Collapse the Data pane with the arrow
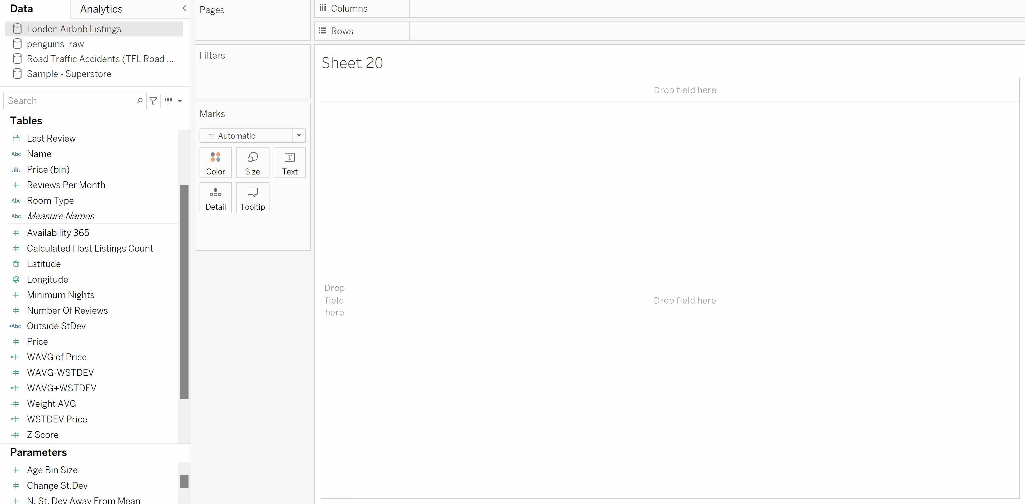This screenshot has width=1025, height=504. coord(184,8)
